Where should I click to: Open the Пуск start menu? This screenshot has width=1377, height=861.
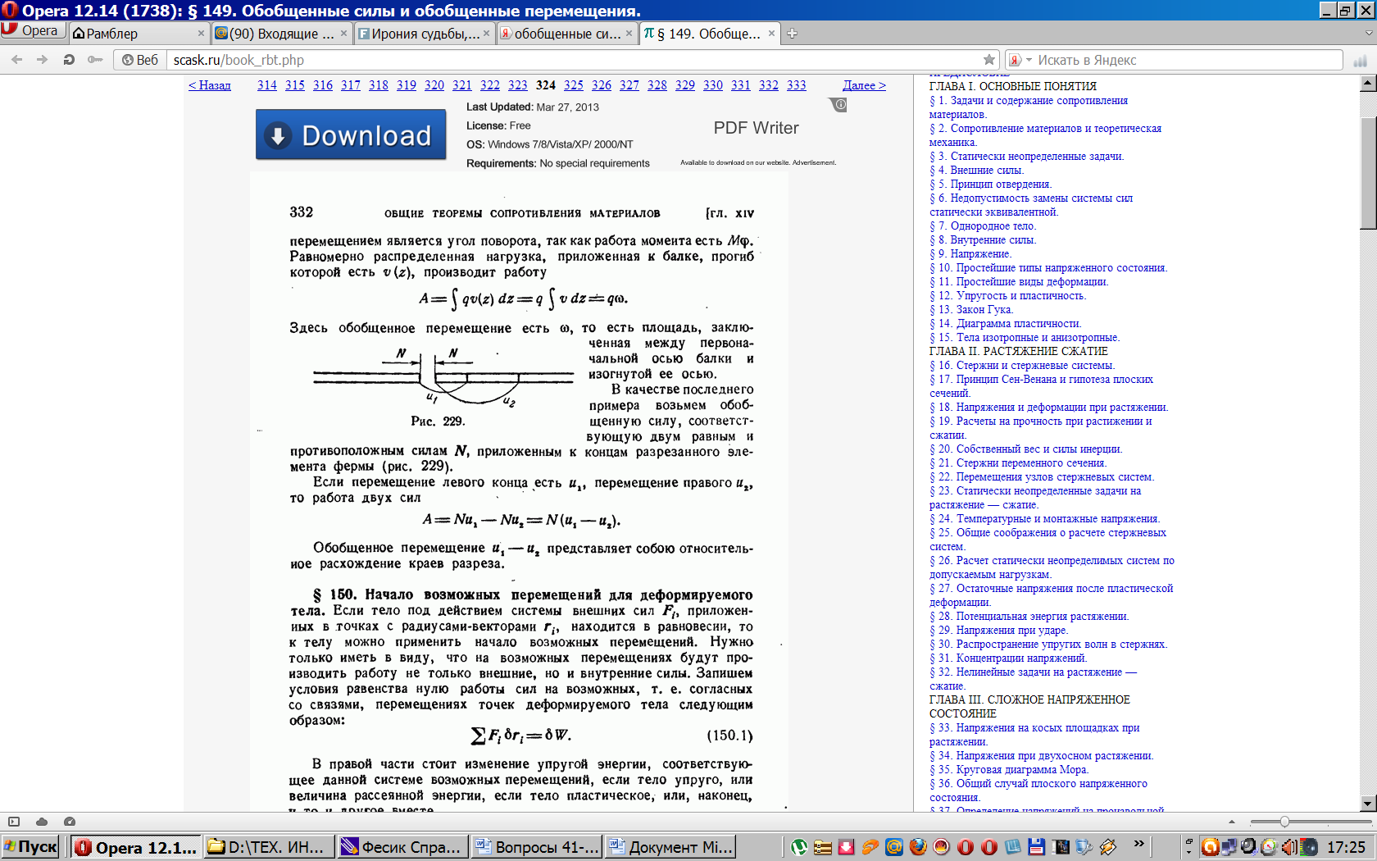pyautogui.click(x=30, y=847)
